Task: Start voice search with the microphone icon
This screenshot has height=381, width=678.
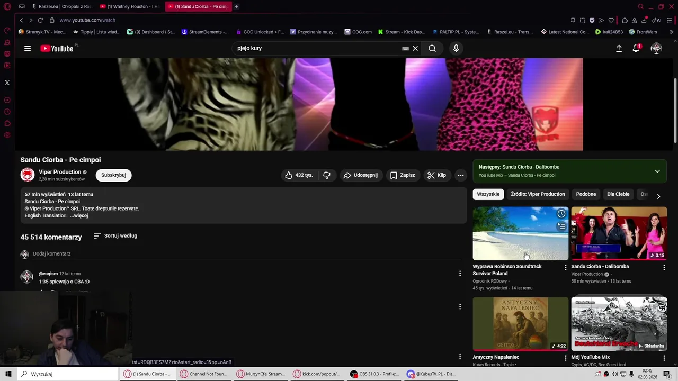Action: 456,48
